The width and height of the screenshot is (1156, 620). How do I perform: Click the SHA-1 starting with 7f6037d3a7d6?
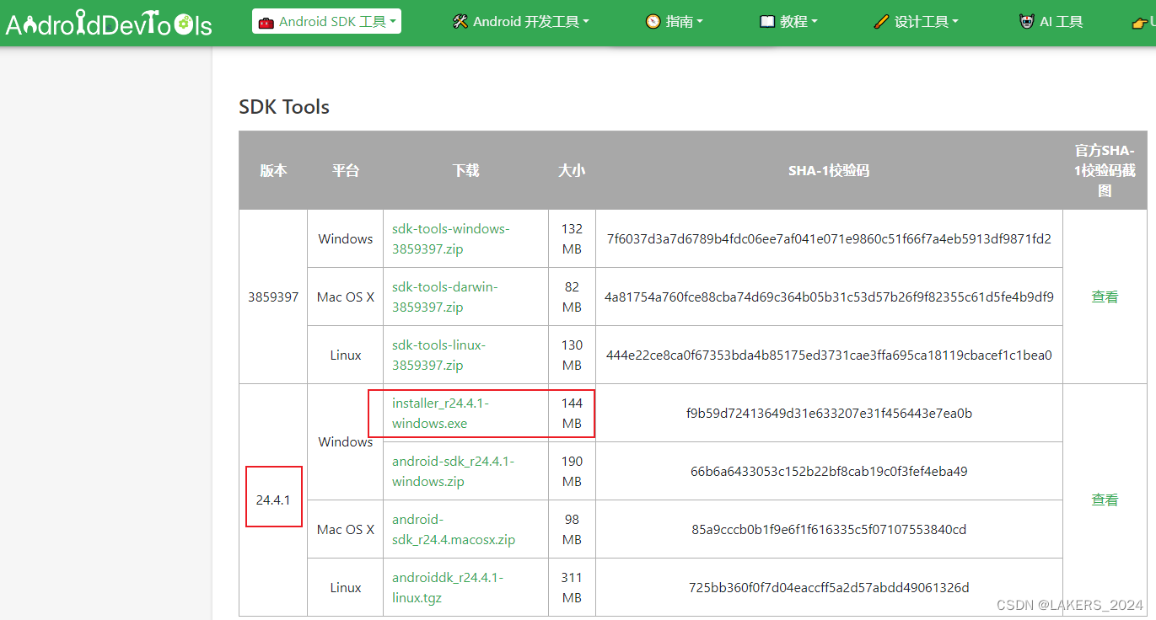[829, 239]
